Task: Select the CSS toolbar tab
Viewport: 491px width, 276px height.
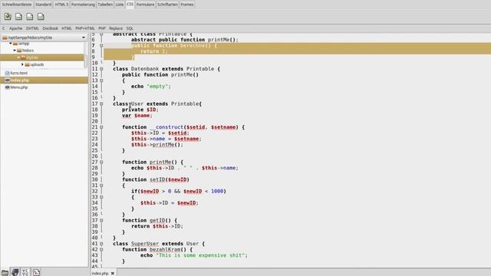Action: (130, 4)
